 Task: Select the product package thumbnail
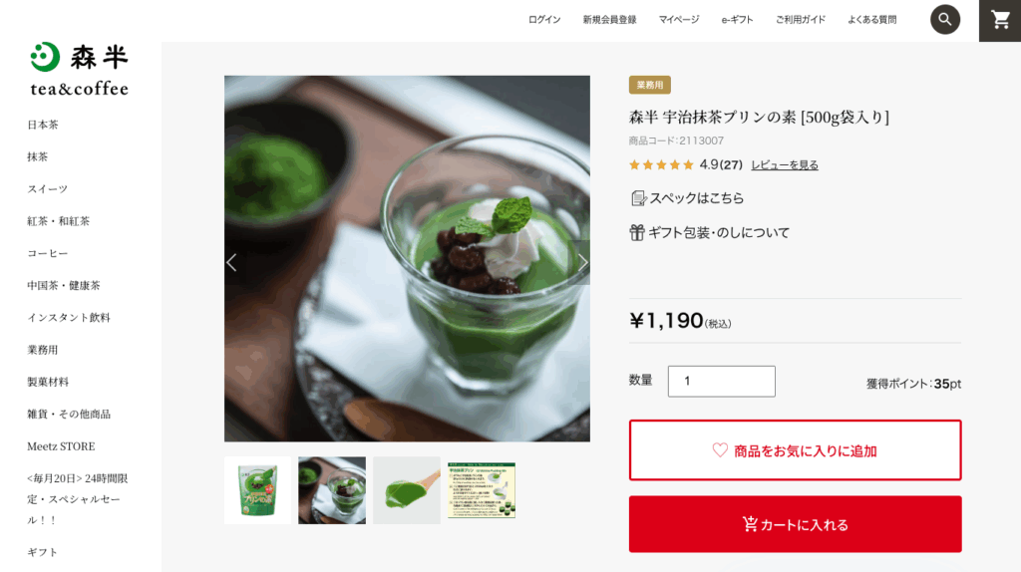coord(258,490)
